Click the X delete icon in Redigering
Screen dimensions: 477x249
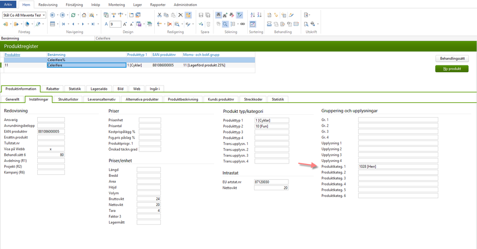pyautogui.click(x=180, y=15)
